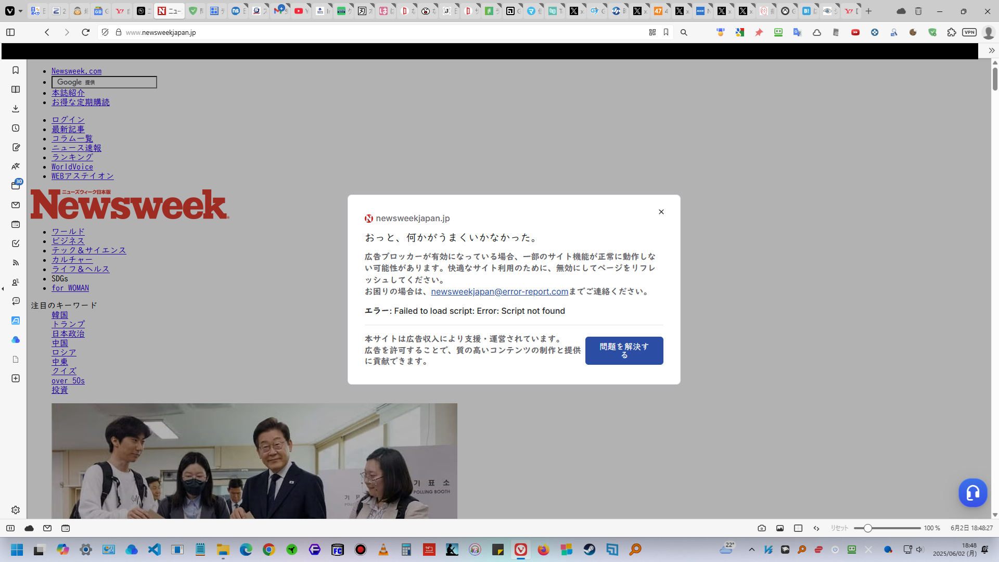Screen dimensions: 999x562
Task: Open the Calendar panel
Action: click(x=16, y=224)
